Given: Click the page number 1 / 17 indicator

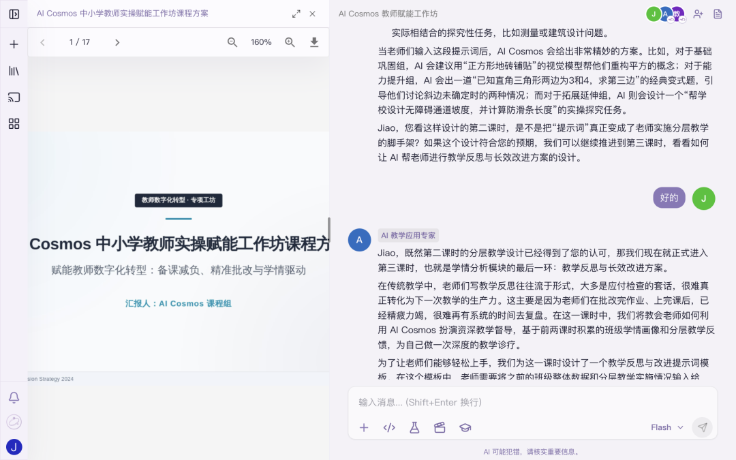Looking at the screenshot, I should (x=80, y=42).
